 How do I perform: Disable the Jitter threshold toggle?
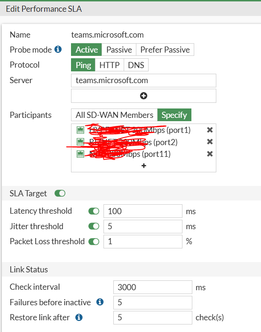(94, 226)
